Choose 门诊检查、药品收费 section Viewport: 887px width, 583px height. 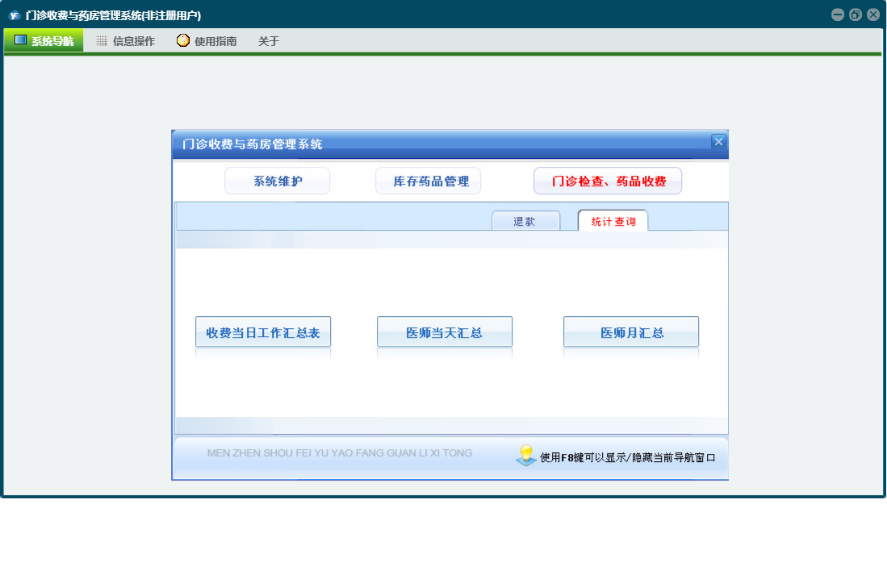tap(608, 181)
